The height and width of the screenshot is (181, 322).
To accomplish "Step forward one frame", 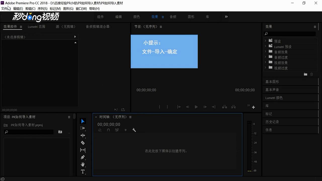I will coord(205,107).
